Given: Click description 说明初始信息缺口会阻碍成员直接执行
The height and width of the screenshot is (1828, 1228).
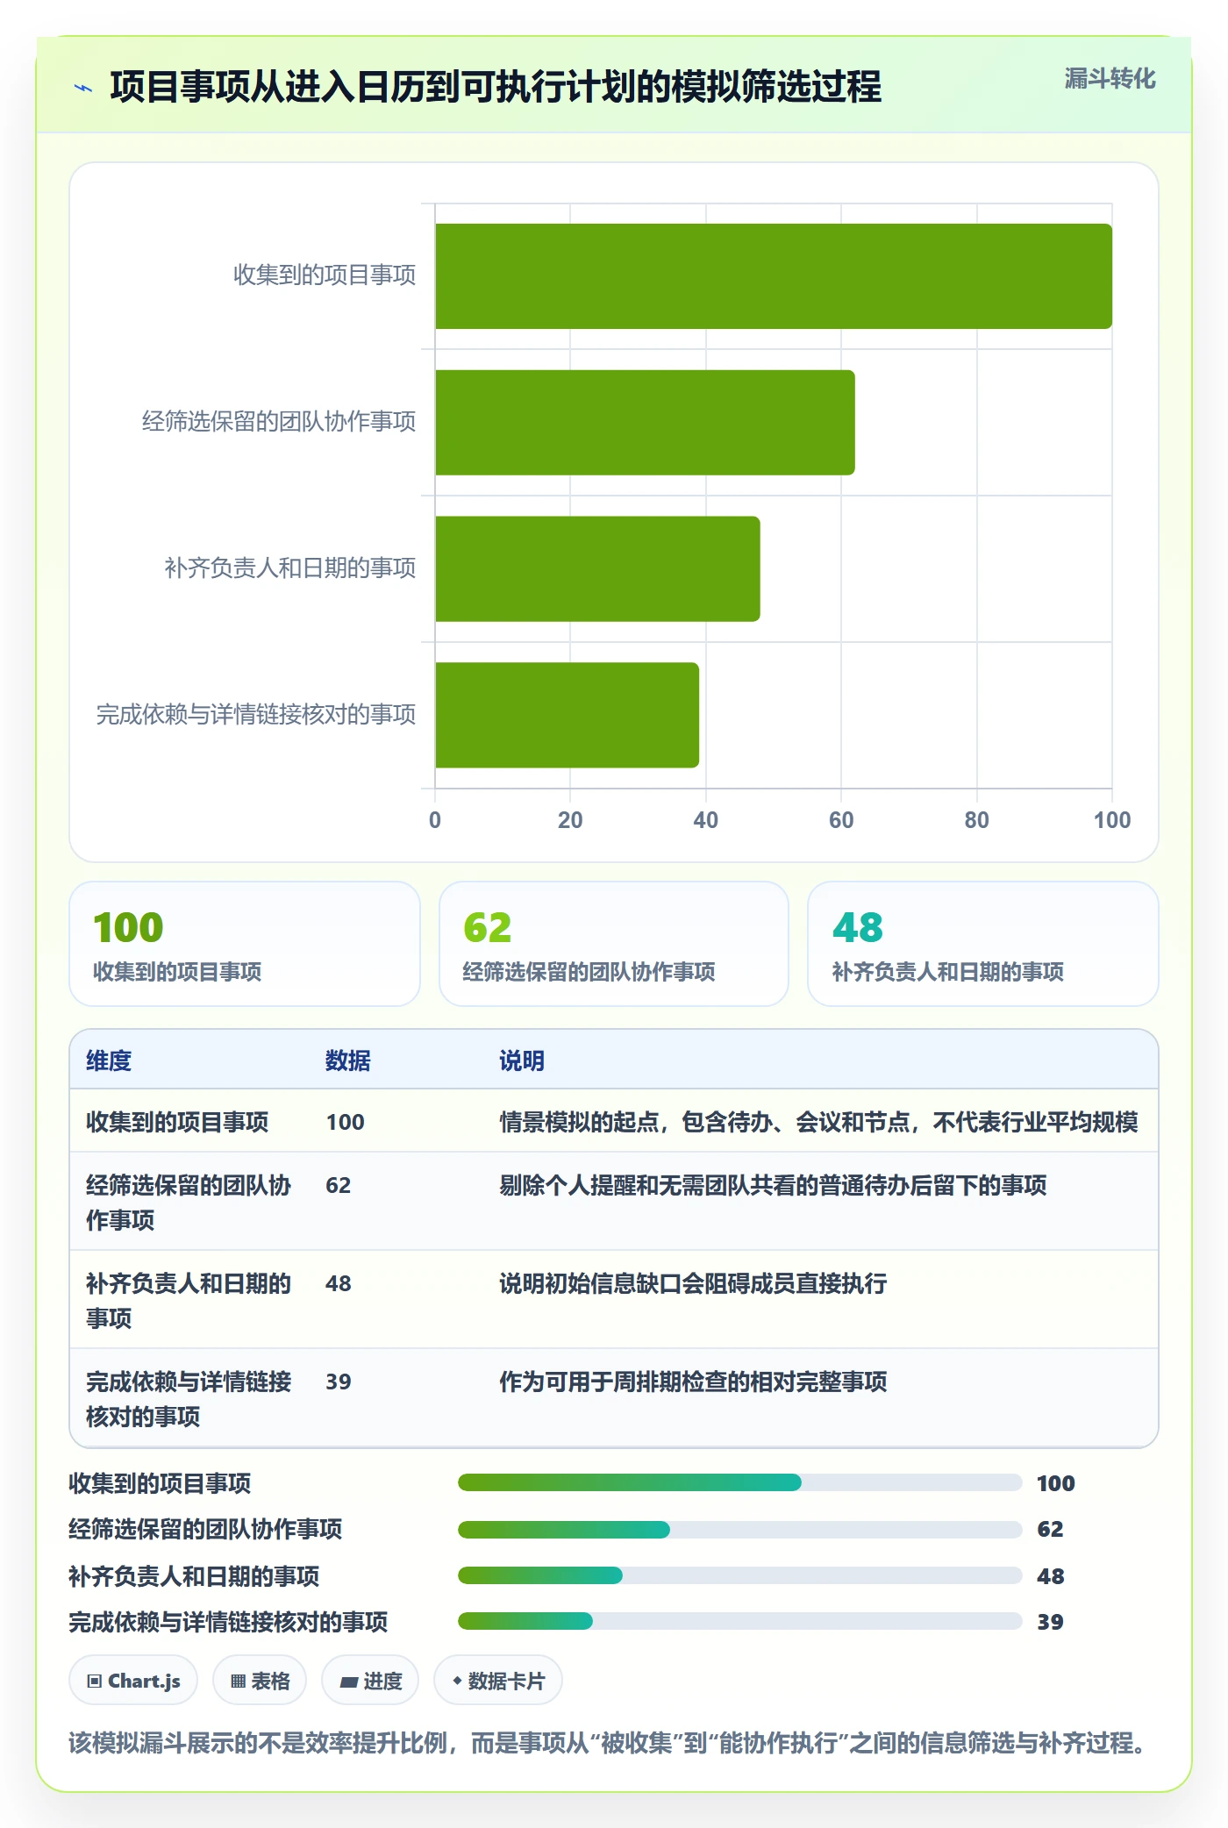Looking at the screenshot, I should [693, 1283].
